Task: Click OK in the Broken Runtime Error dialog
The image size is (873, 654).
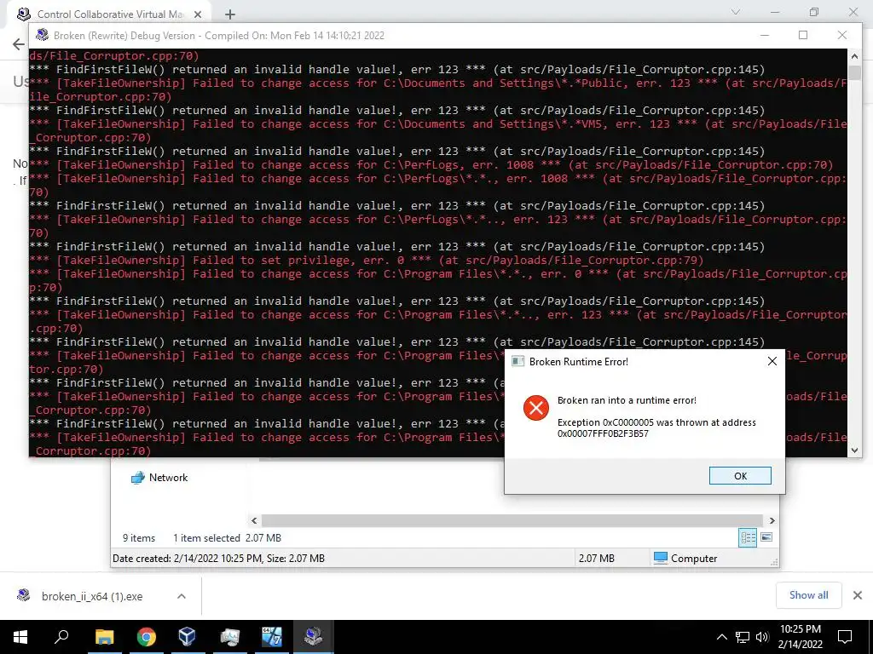Action: [x=740, y=475]
